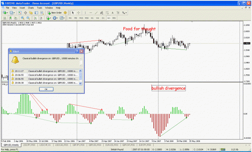Switch chart to Bar Chart icon
This screenshot has width=252, height=152.
tap(5, 18)
